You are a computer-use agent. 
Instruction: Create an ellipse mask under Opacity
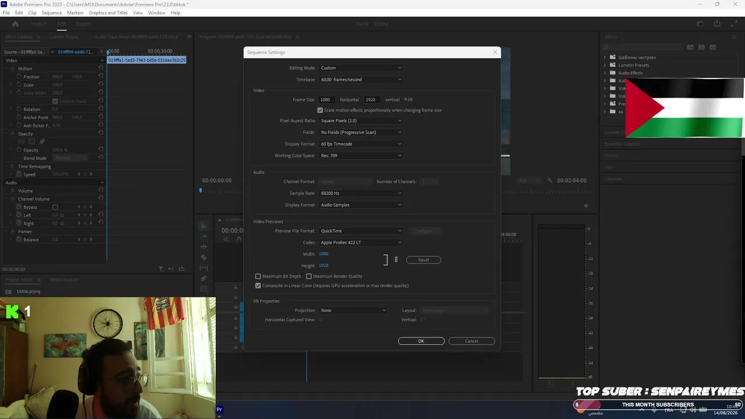21,141
